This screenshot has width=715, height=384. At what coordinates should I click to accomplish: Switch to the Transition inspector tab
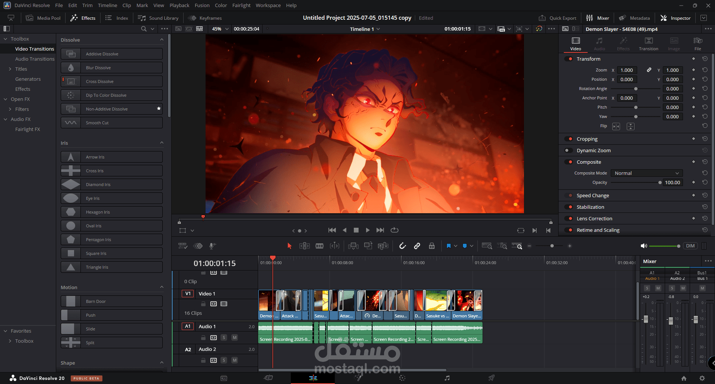coord(648,44)
